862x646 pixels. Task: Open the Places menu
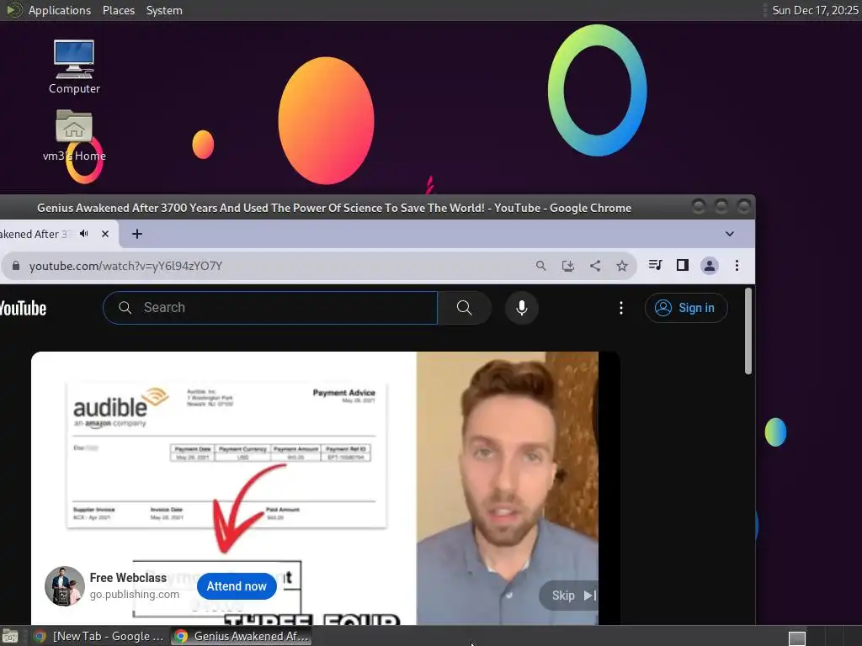[118, 10]
